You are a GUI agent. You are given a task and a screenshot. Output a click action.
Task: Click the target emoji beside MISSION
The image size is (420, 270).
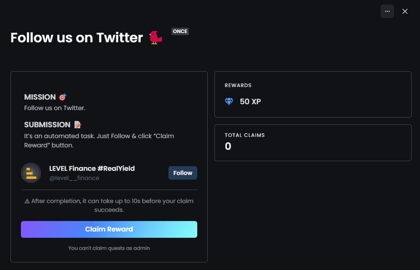tap(62, 97)
